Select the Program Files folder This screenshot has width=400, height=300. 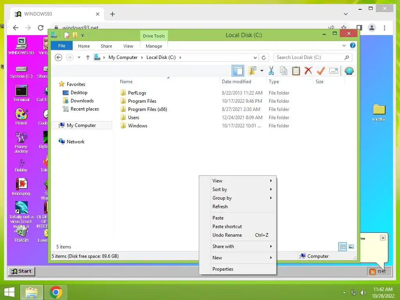[x=142, y=101]
